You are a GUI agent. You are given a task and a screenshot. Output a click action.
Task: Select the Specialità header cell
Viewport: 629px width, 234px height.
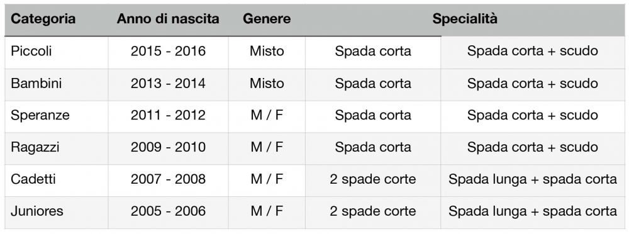[x=465, y=19]
